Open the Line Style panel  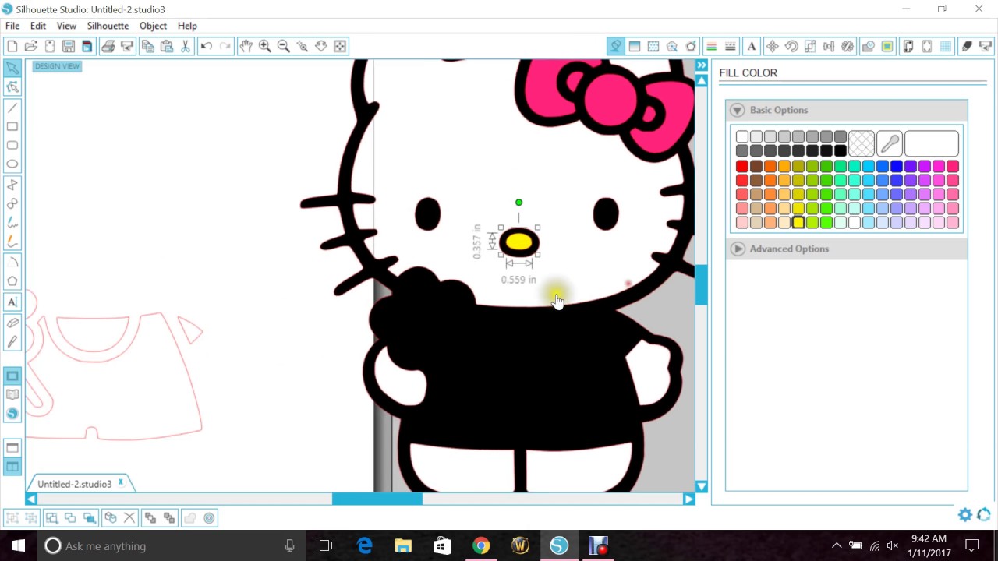coord(730,47)
